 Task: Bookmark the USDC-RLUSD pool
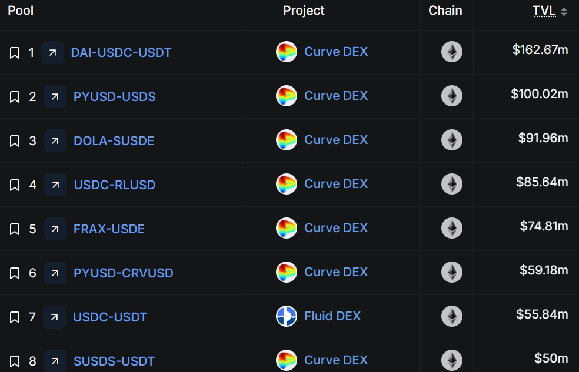[x=15, y=185]
